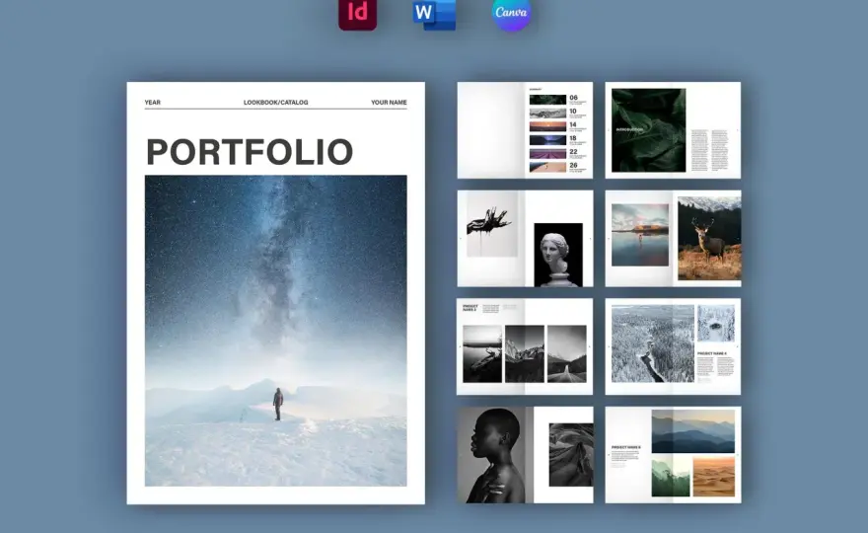Click the page number 26 entry
868x533 pixels.
(x=573, y=165)
